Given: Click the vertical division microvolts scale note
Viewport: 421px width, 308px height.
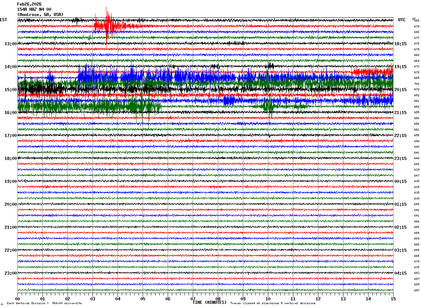Looking at the screenshot, I should (44, 303).
